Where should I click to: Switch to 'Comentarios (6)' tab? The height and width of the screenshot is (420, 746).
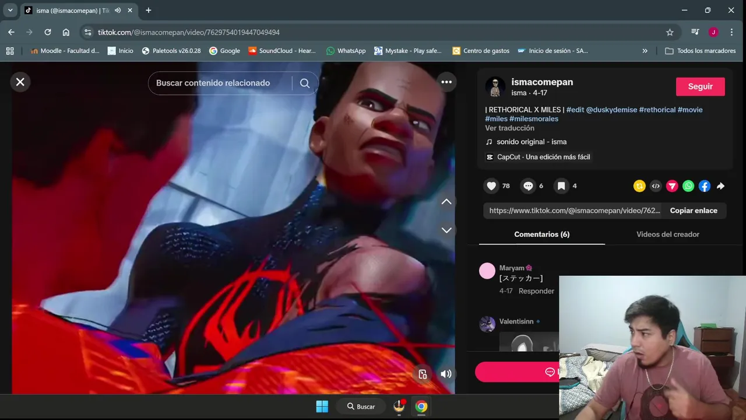pyautogui.click(x=542, y=235)
